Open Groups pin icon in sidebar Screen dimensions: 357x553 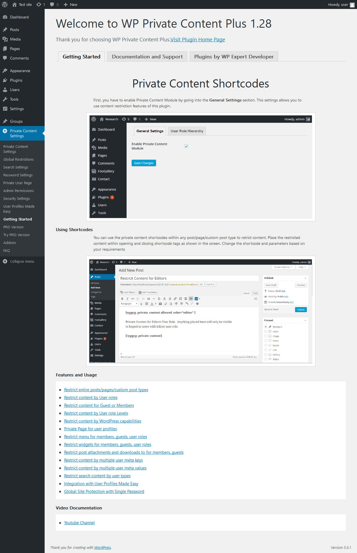point(5,121)
